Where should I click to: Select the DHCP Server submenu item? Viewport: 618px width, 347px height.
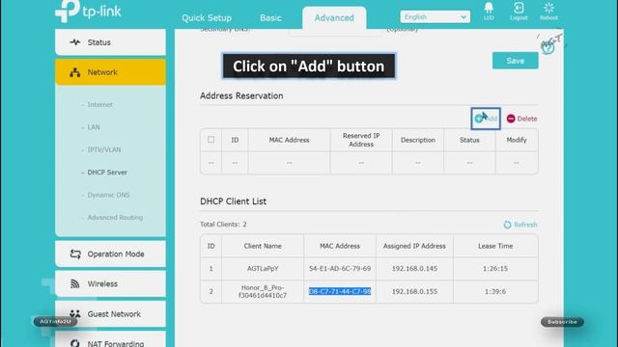point(107,173)
